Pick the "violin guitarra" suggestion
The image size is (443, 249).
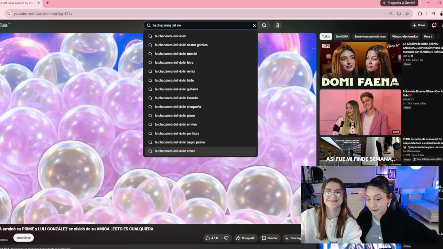(200, 89)
